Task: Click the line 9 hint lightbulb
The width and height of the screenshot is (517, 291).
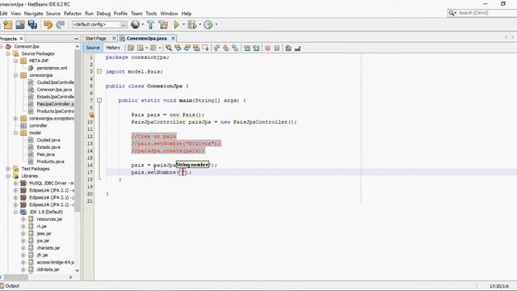Action: [x=91, y=115]
